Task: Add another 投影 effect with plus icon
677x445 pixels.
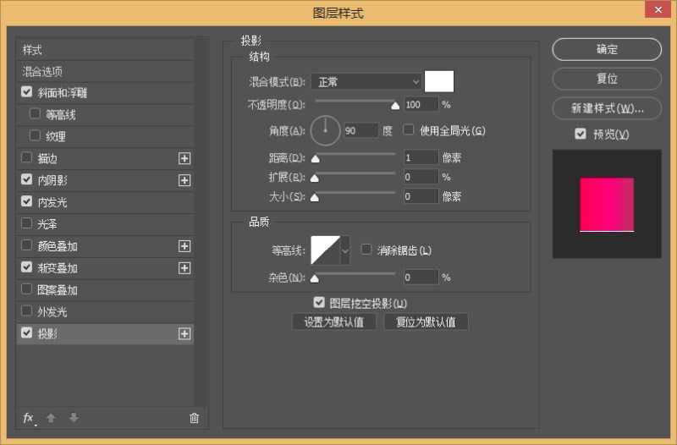Action: coord(184,333)
